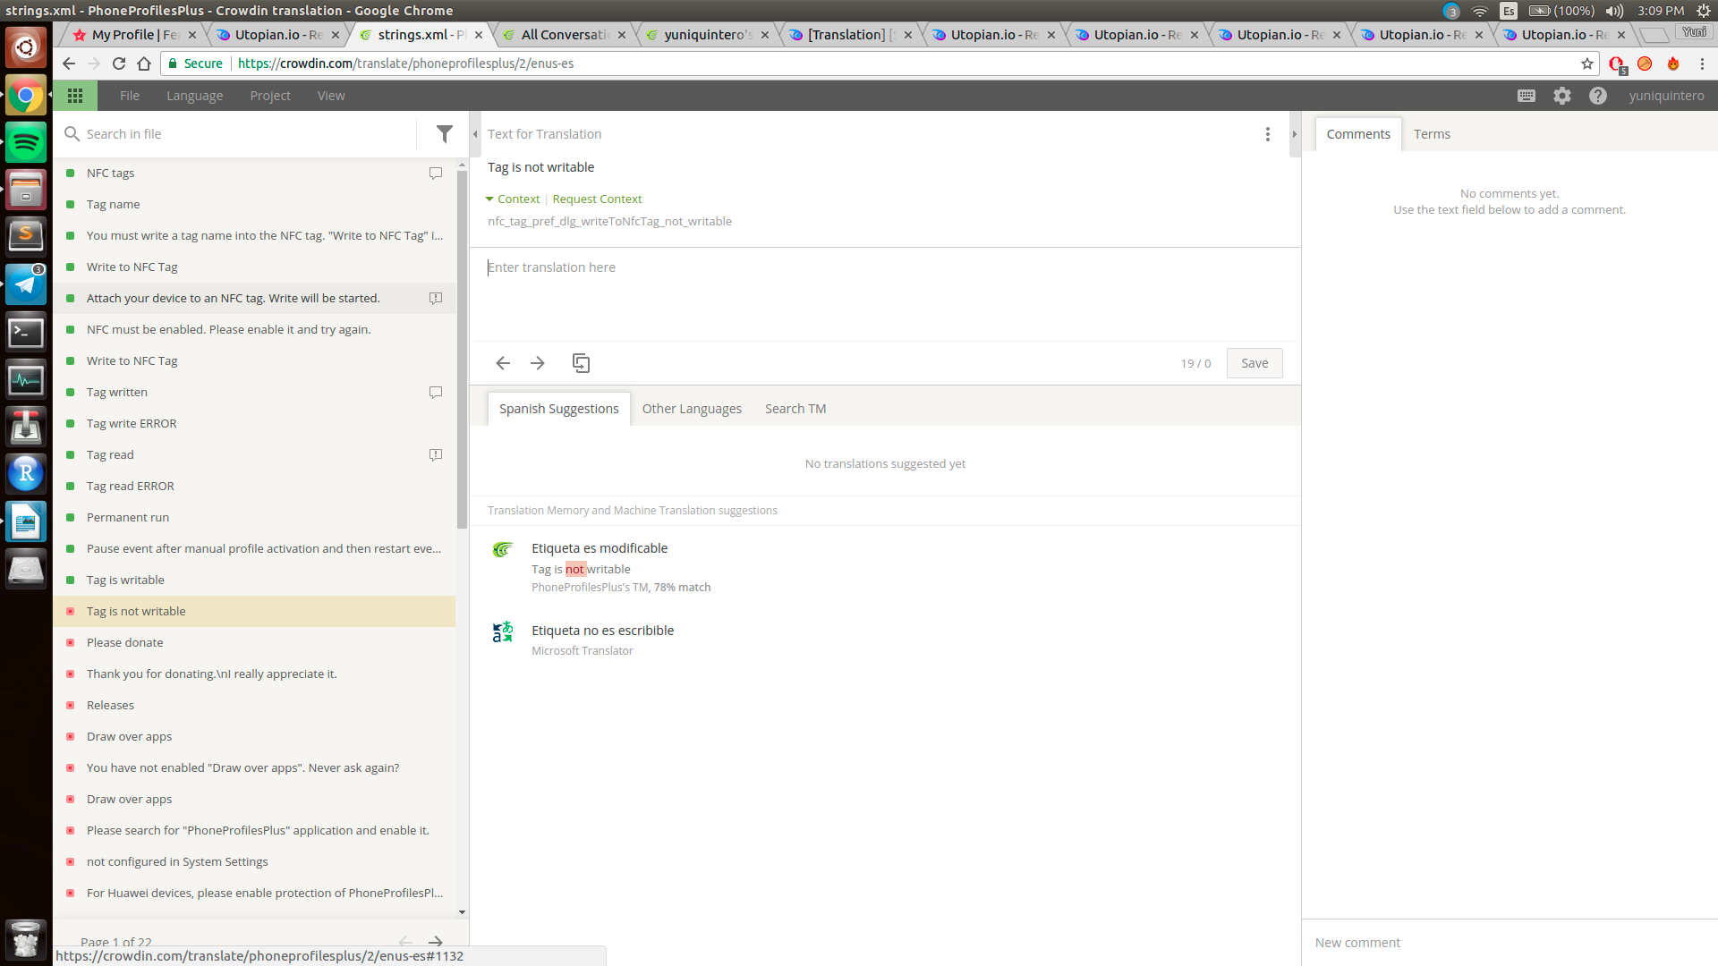This screenshot has width=1718, height=966.
Task: Click the translation text area
Action: point(886,294)
